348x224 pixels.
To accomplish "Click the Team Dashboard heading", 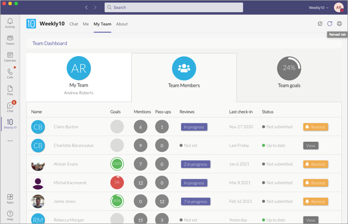I will pyautogui.click(x=50, y=43).
